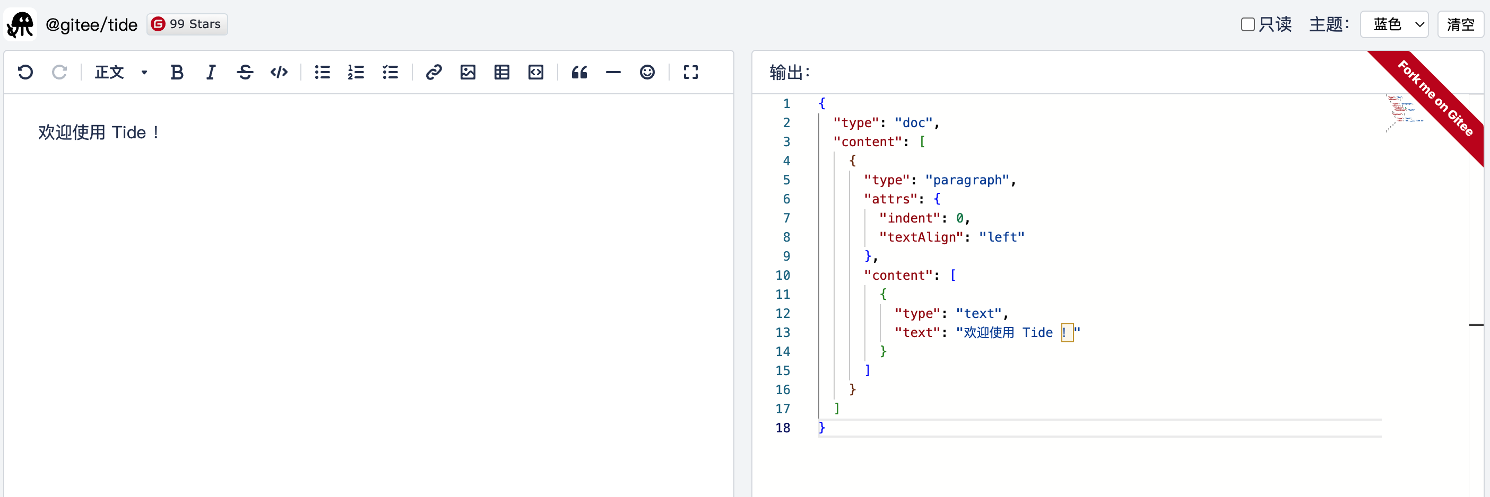Insert a table
The width and height of the screenshot is (1490, 497).
click(502, 72)
